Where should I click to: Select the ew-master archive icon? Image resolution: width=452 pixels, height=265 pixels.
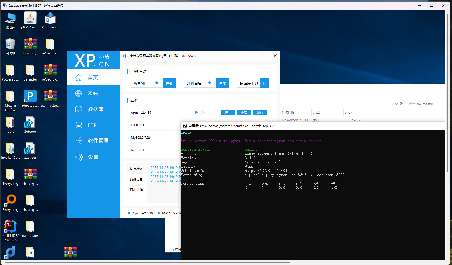[50, 98]
